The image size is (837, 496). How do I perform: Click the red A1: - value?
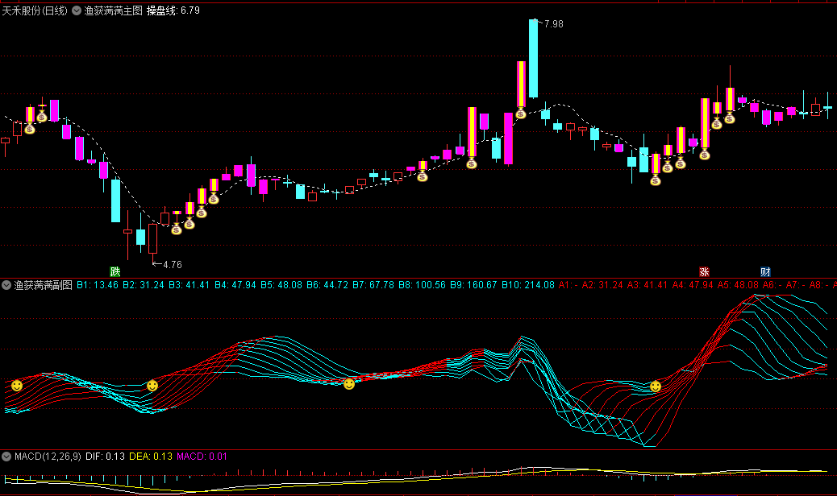point(568,285)
